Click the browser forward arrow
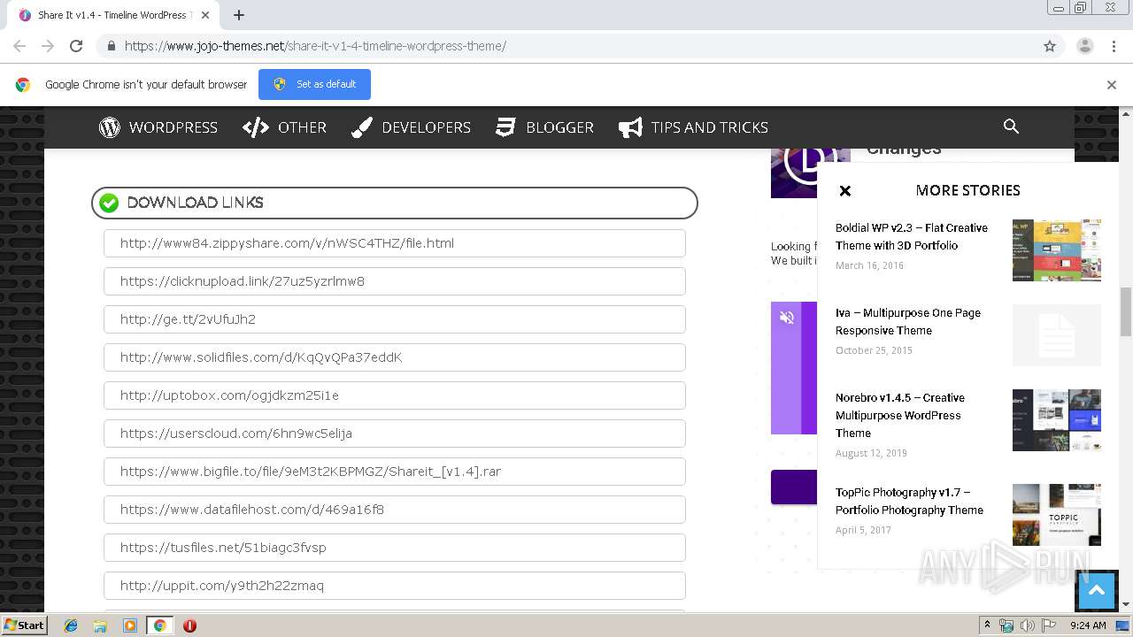Screen dimensions: 1133x637 pyautogui.click(x=48, y=46)
